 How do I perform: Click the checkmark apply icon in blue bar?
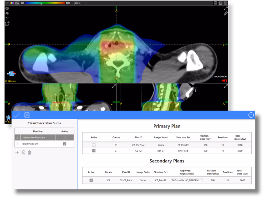pyautogui.click(x=16, y=115)
